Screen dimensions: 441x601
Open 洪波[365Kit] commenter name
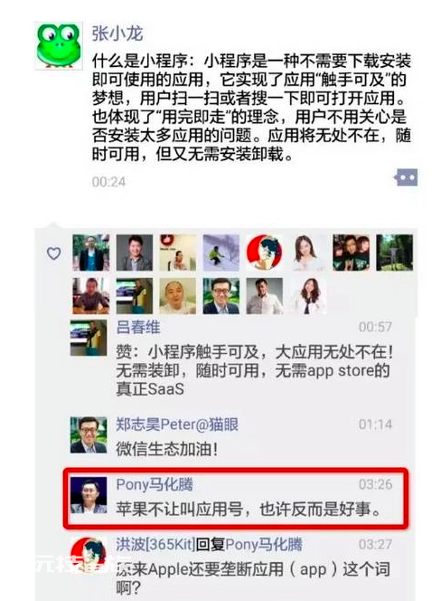pyautogui.click(x=155, y=545)
